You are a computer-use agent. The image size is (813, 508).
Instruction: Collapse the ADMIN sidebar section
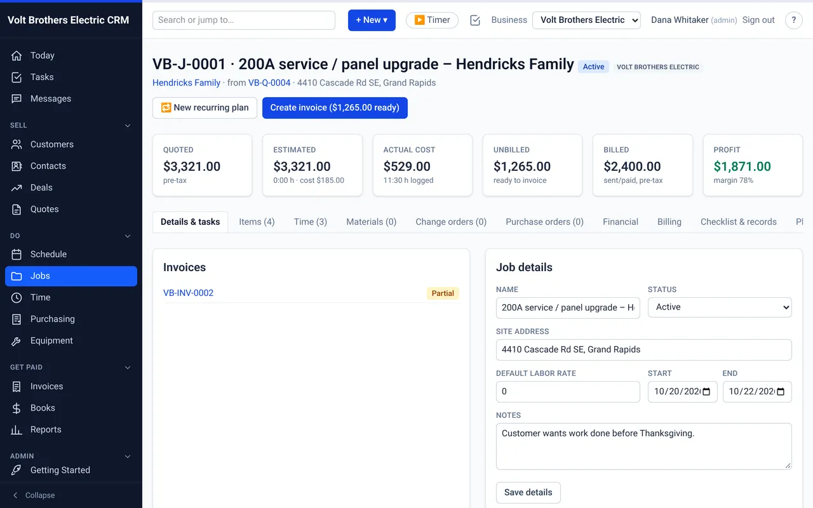pyautogui.click(x=127, y=457)
